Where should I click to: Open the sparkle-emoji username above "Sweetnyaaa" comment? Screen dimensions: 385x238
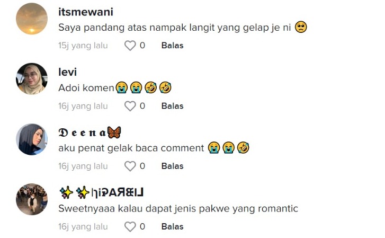(x=101, y=193)
